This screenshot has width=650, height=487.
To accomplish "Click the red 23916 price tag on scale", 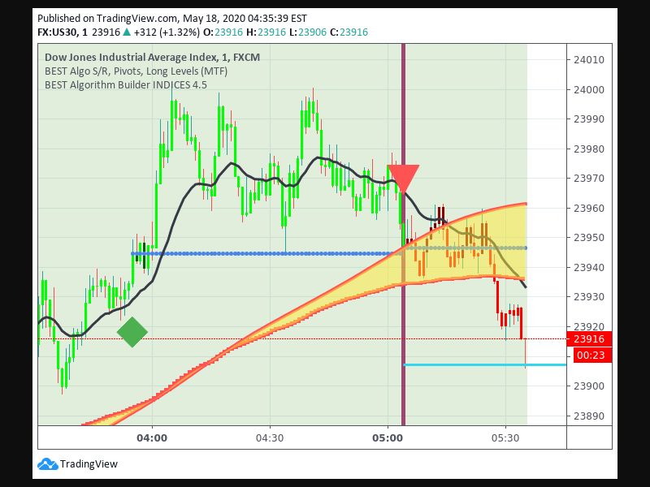I will coord(589,338).
